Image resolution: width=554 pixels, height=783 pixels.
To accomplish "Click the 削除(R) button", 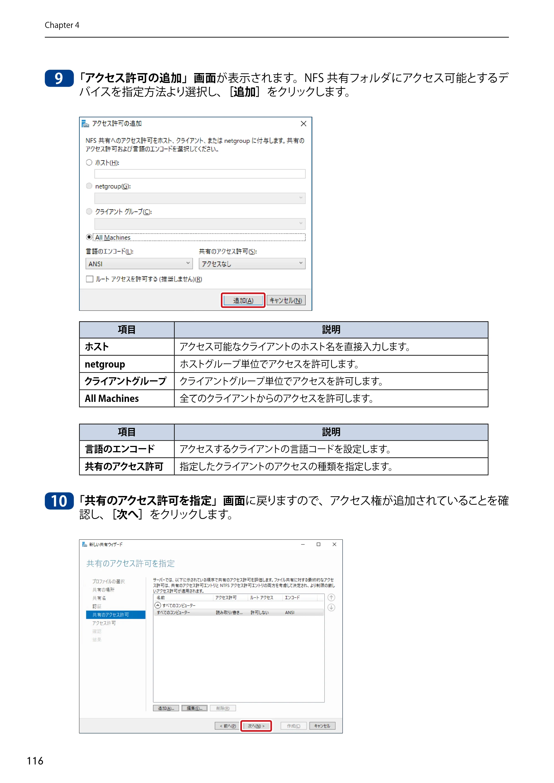I will 223,708.
